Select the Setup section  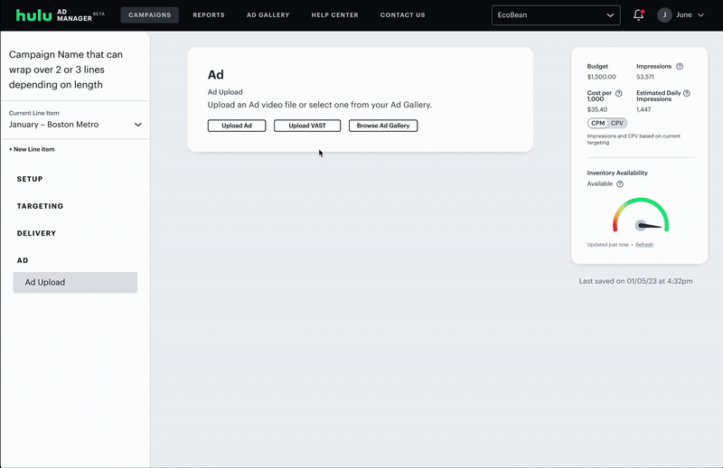click(30, 179)
